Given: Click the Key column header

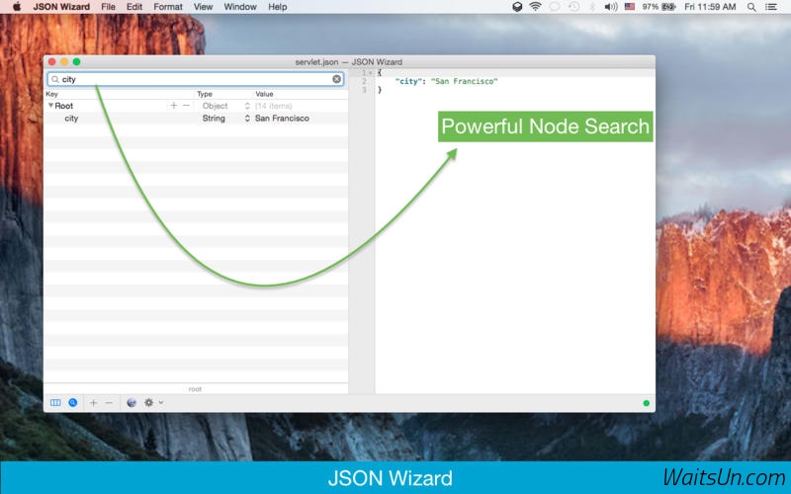Looking at the screenshot, I should pyautogui.click(x=52, y=94).
